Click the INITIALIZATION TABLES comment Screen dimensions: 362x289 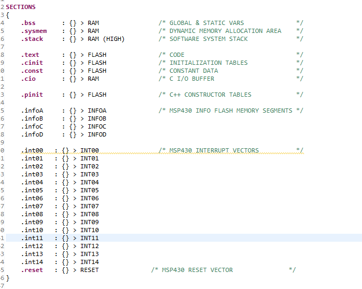click(x=208, y=63)
